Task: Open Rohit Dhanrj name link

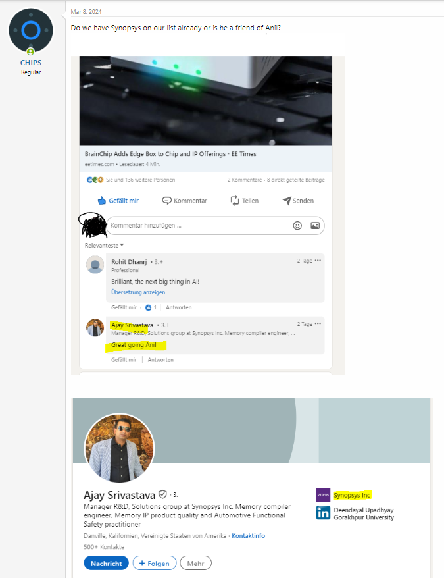Action: (x=129, y=262)
